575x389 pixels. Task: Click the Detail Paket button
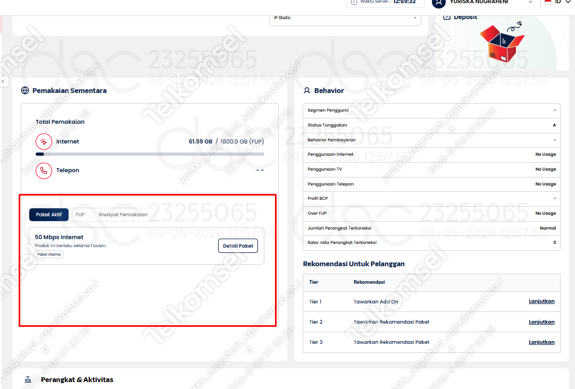pyautogui.click(x=238, y=246)
